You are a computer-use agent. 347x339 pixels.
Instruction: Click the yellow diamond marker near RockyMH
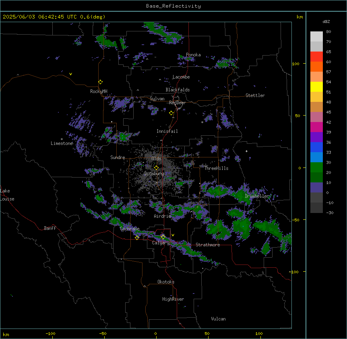100,82
